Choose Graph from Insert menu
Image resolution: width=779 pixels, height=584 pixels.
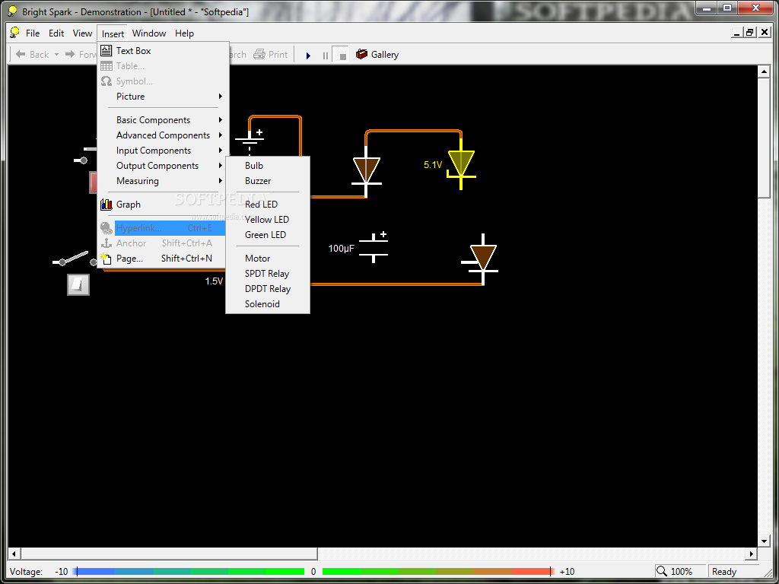pos(163,204)
